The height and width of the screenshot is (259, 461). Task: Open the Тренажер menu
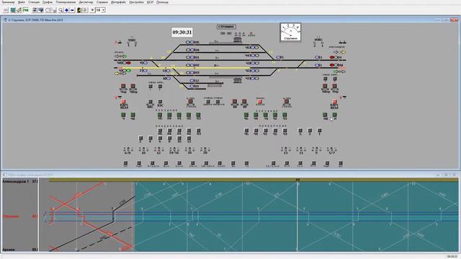pyautogui.click(x=8, y=2)
